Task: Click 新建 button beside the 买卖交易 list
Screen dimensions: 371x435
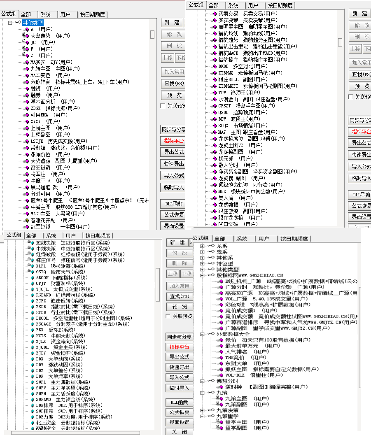Action: pyautogui.click(x=360, y=13)
